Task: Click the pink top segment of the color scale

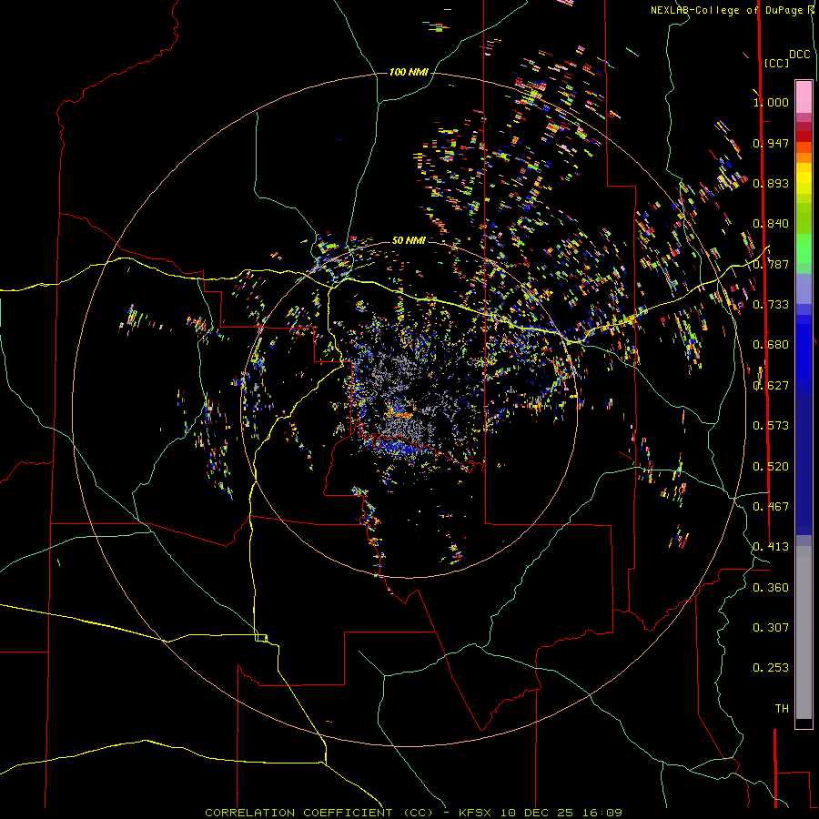Action: [804, 96]
